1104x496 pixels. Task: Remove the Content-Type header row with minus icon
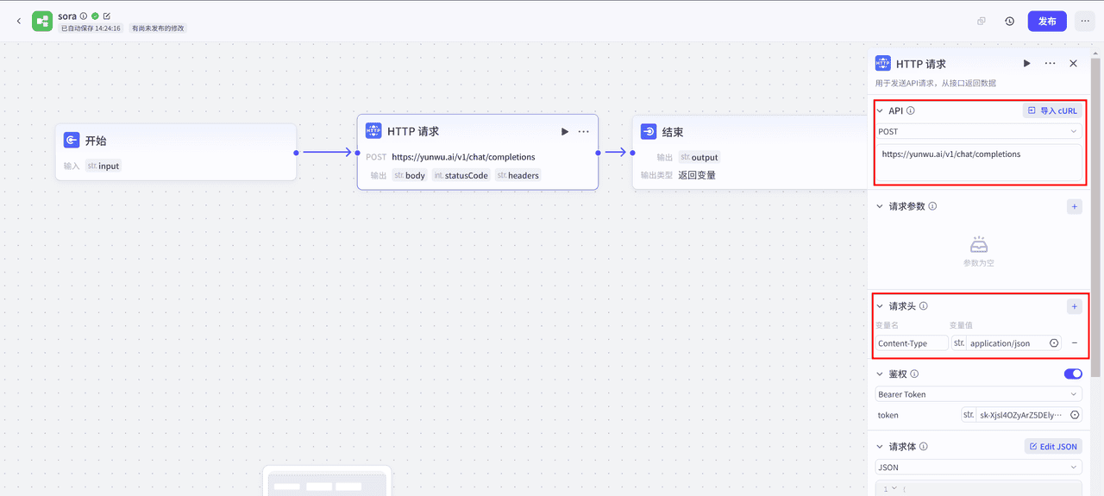[x=1075, y=343]
